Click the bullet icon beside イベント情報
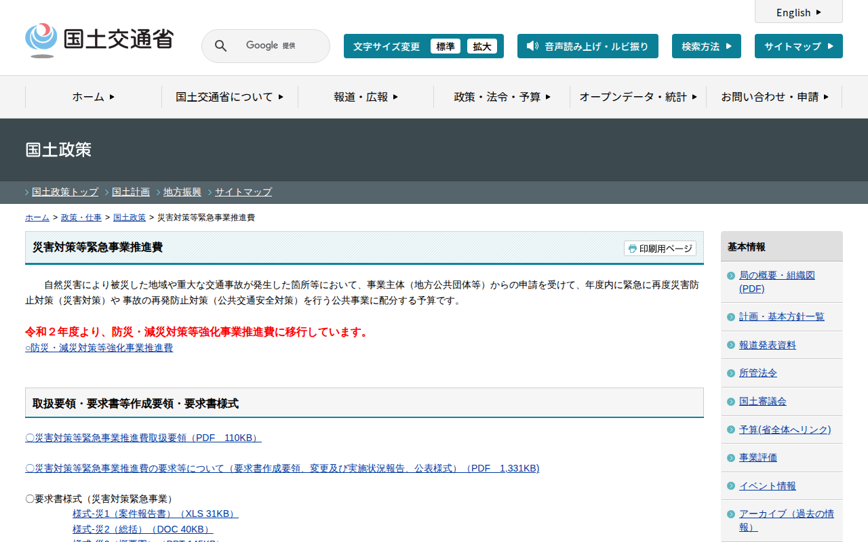Screen dimensions: 868x542 tap(730, 486)
